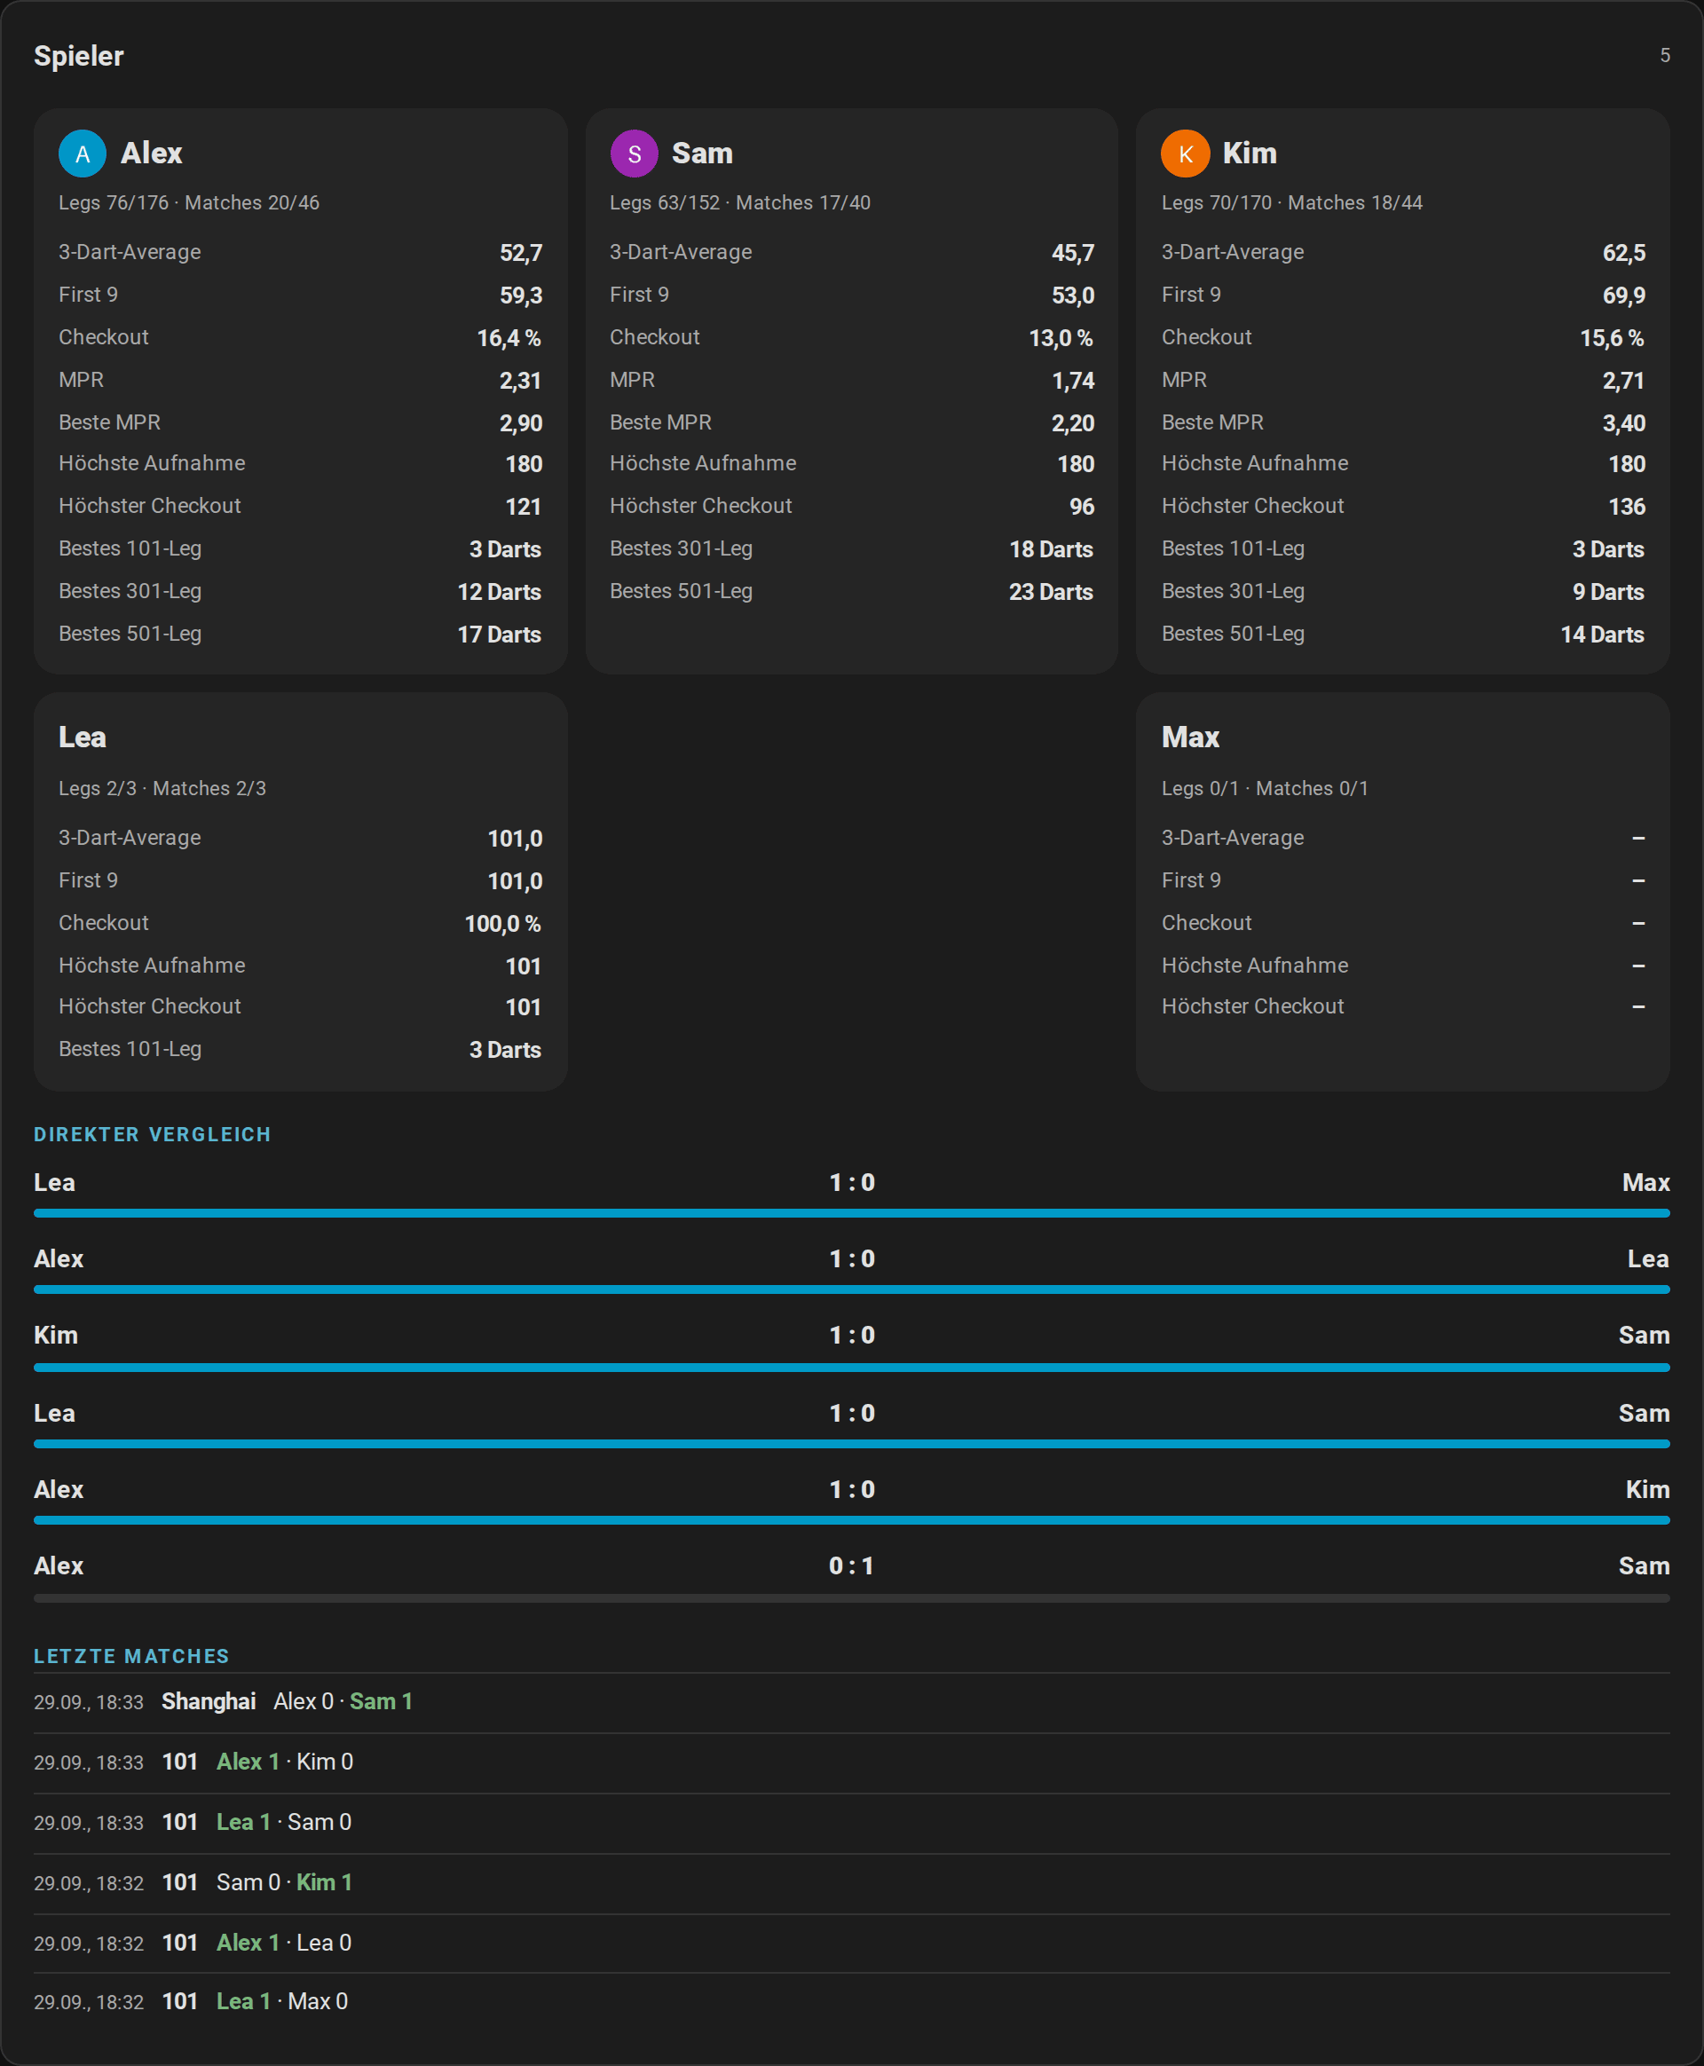
Task: Open the 101 match Lea 1 · Max 0
Action: pyautogui.click(x=852, y=2002)
